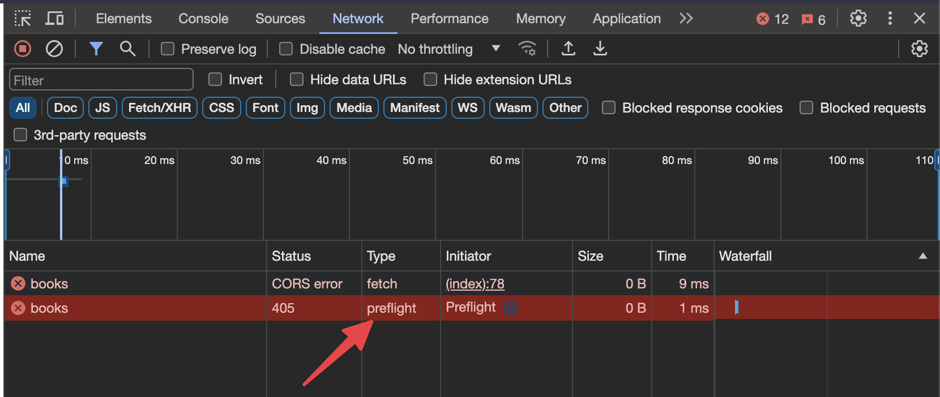Switch to the Console tab

pos(203,19)
